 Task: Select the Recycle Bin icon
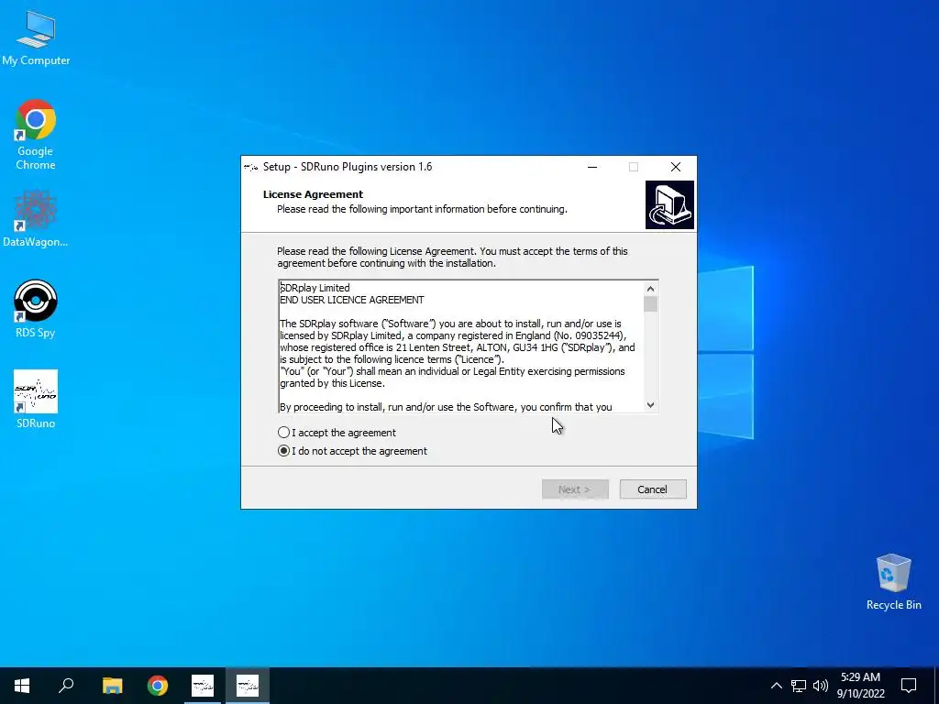click(x=893, y=582)
